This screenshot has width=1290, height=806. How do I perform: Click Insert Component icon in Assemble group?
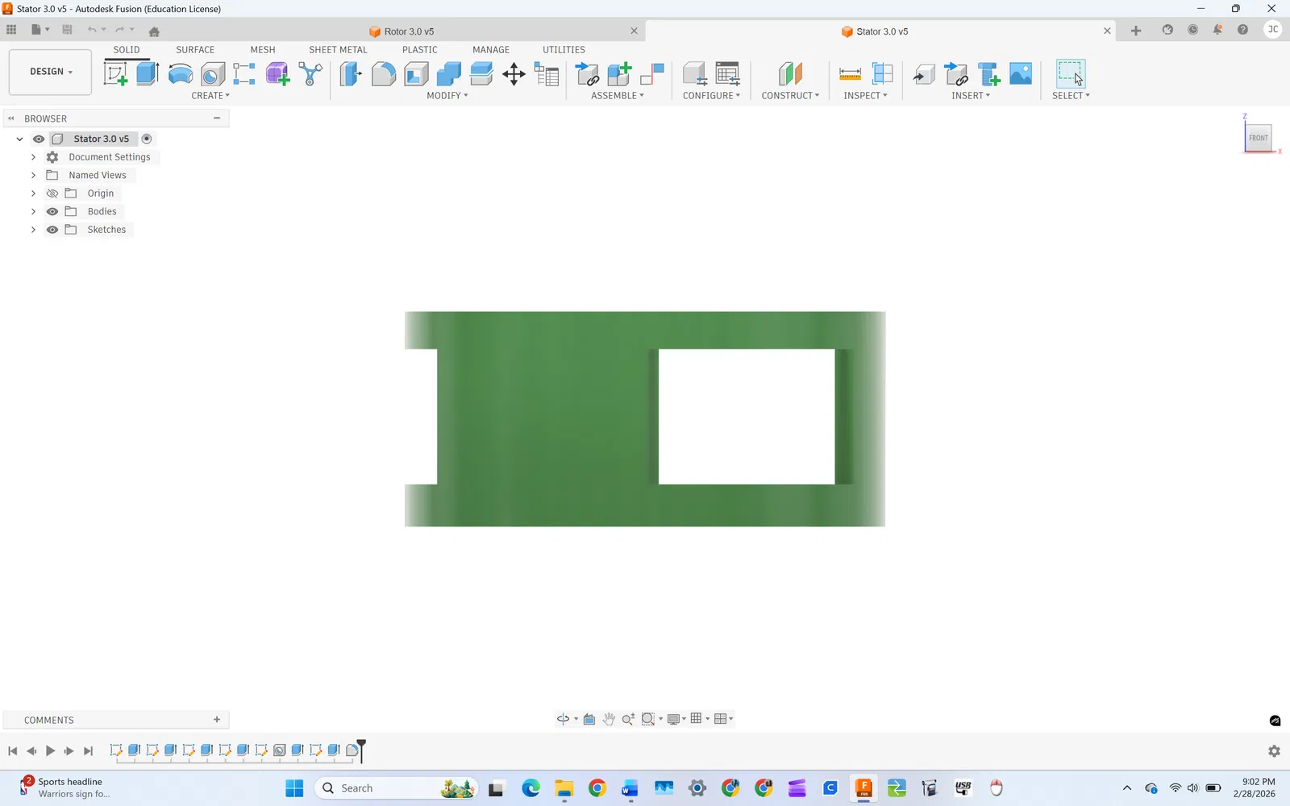[588, 74]
